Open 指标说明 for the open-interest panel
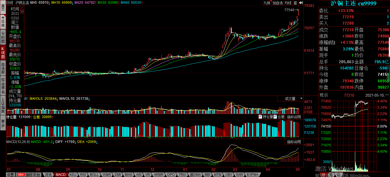Screen dimensions: 390x177 pyautogui.click(x=294, y=117)
